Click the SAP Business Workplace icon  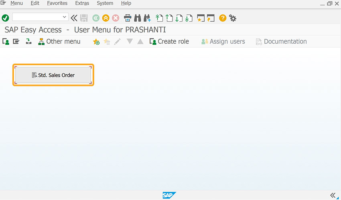pyautogui.click(x=28, y=42)
